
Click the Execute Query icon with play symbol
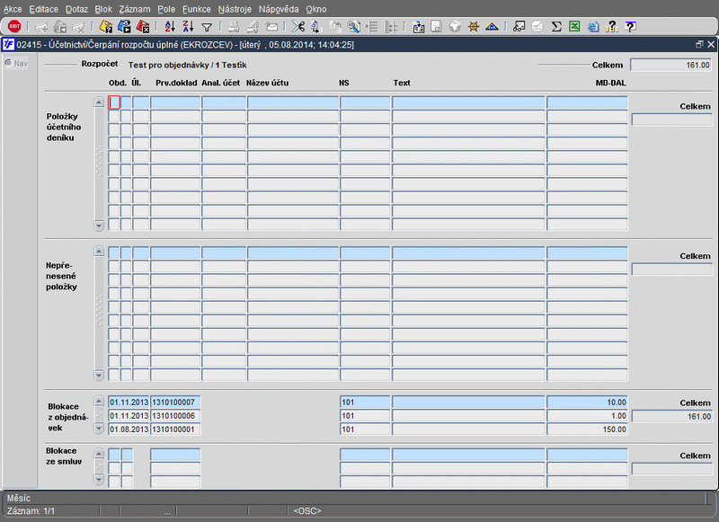click(x=124, y=27)
